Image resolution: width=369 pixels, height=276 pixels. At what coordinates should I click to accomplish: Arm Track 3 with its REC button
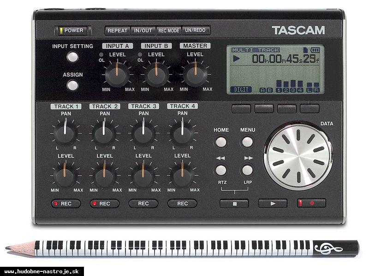143,204
